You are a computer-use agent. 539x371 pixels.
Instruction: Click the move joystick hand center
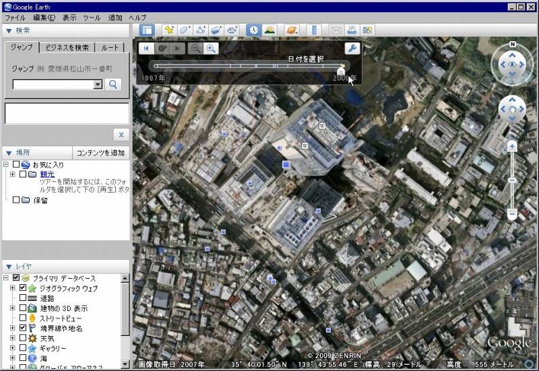[x=512, y=109]
